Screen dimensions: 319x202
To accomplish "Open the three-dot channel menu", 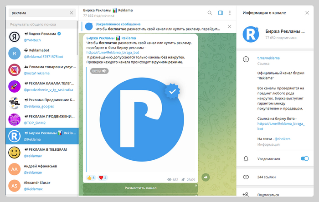I will tap(230, 13).
